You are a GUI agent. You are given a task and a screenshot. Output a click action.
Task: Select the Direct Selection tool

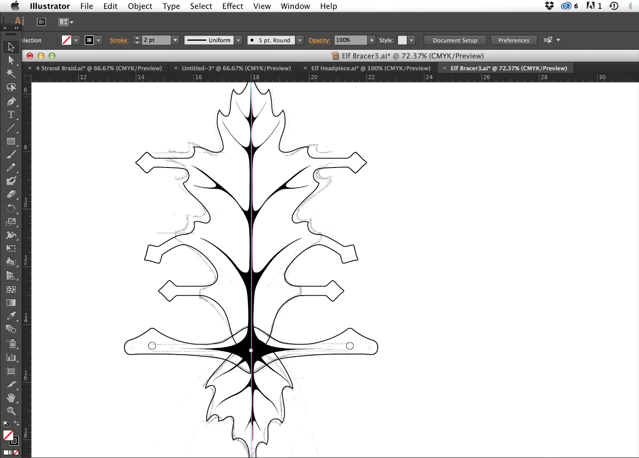pyautogui.click(x=11, y=60)
